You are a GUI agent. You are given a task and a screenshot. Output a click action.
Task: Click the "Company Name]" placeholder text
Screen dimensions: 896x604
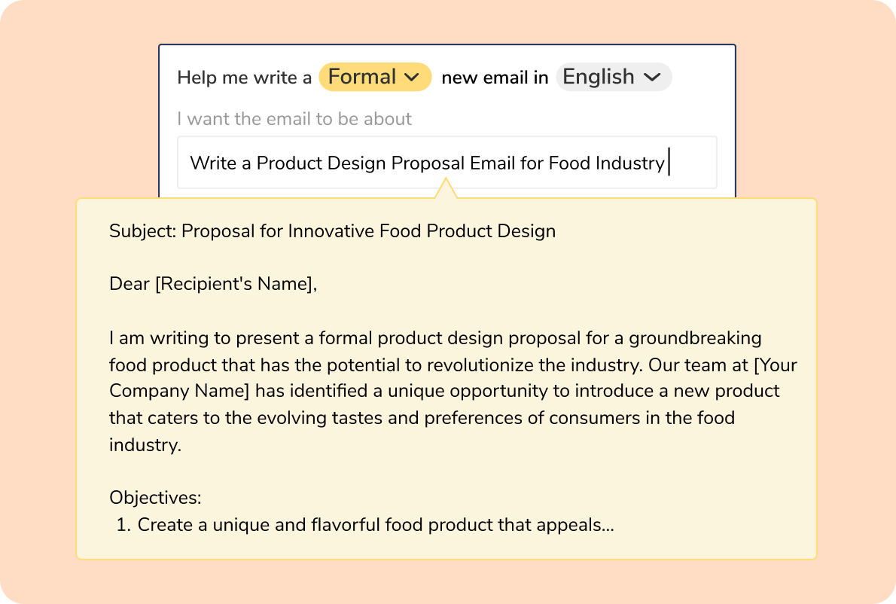179,391
